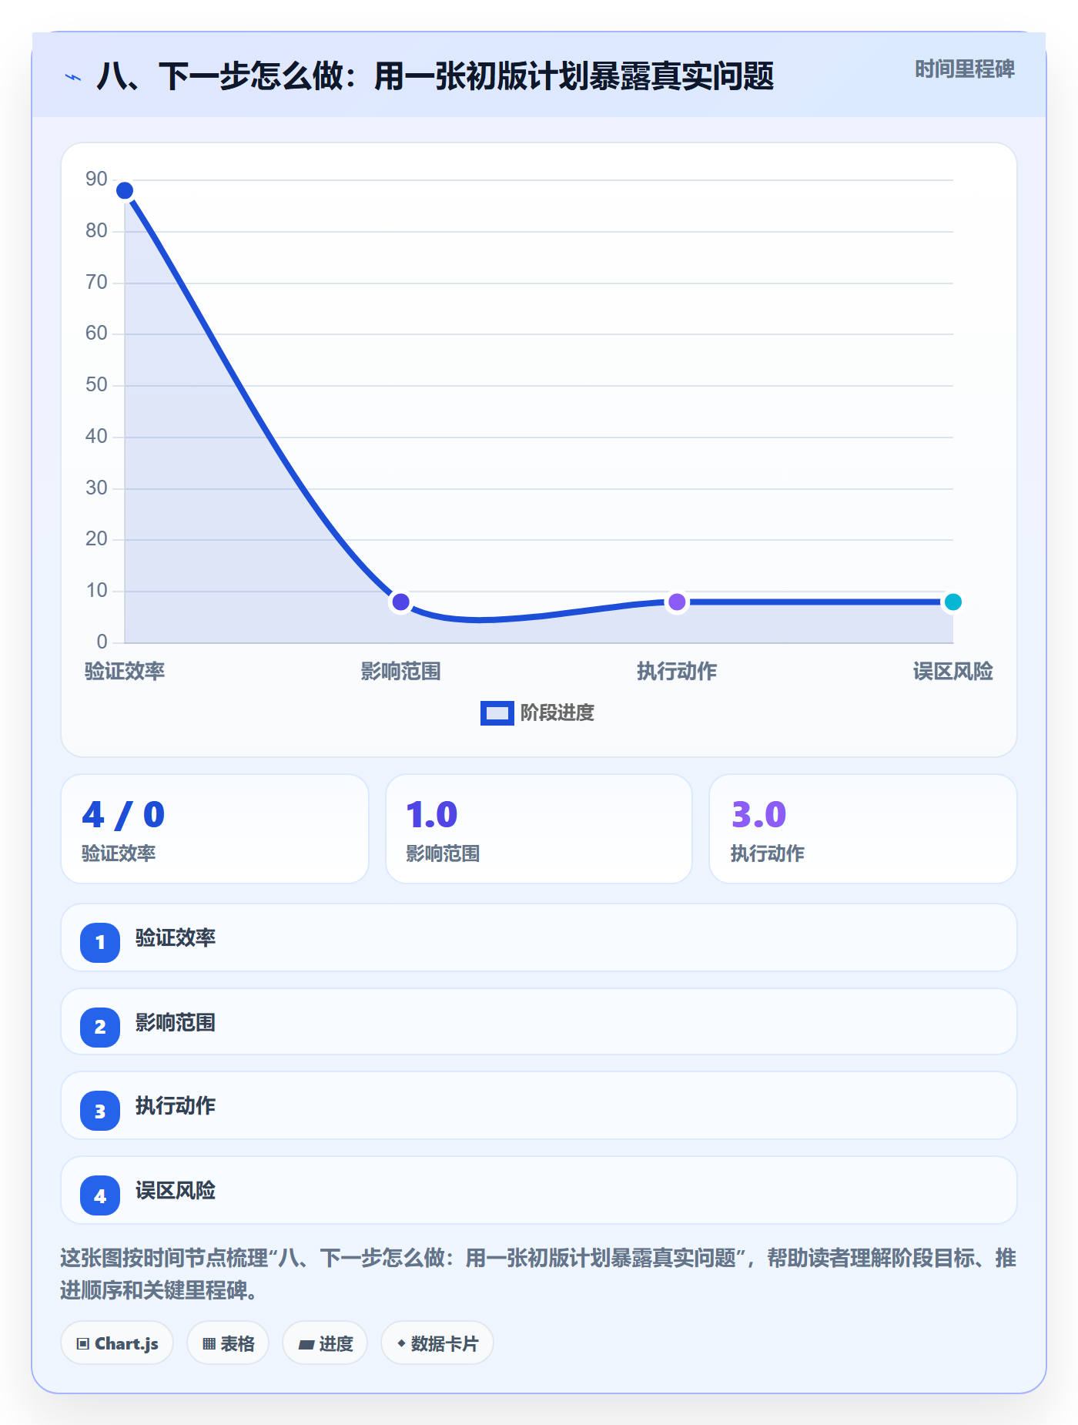Select the purple data point above 执行动作

pos(677,602)
